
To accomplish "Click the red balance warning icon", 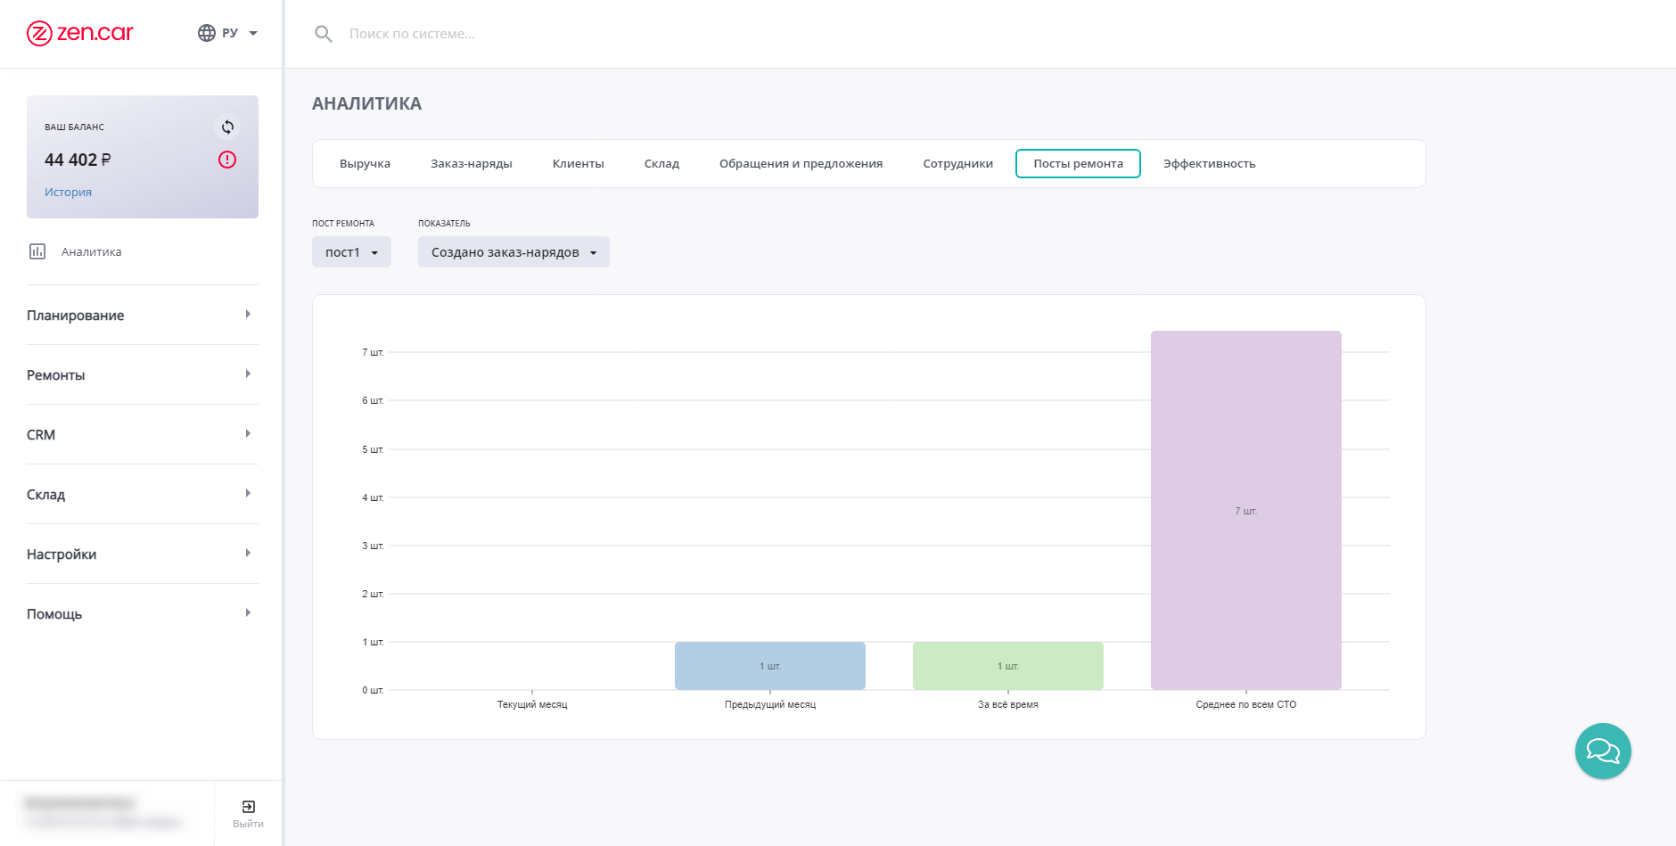I will pyautogui.click(x=227, y=160).
